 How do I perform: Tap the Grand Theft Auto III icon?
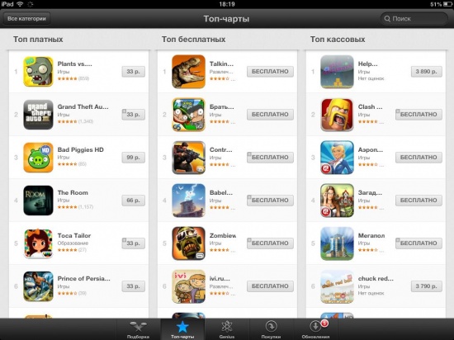click(38, 115)
